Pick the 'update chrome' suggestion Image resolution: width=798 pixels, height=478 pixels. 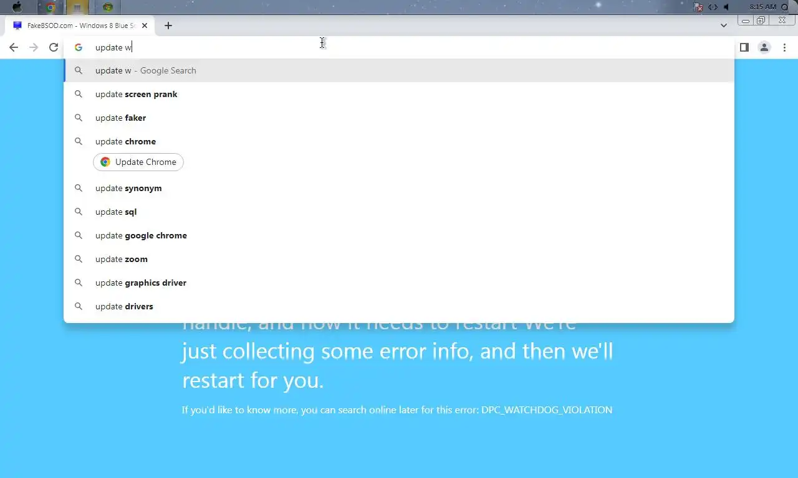399,141
